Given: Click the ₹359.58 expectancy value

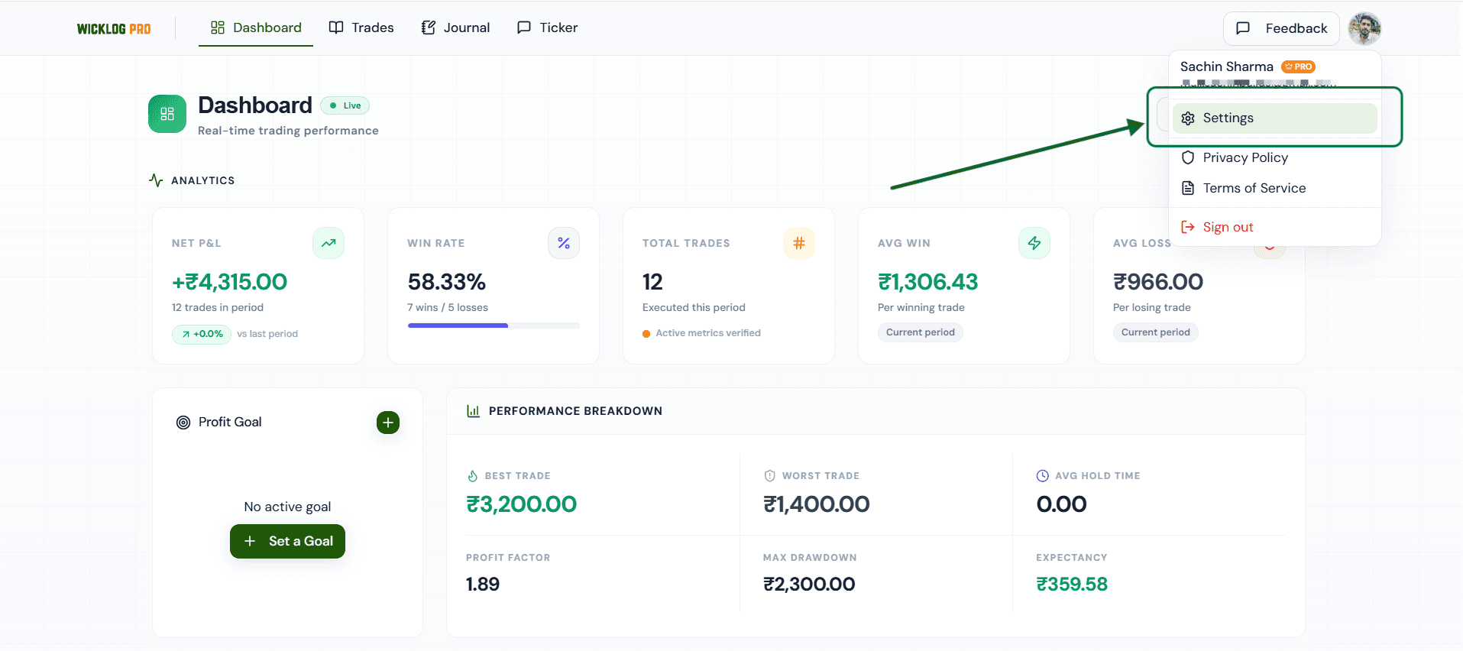Looking at the screenshot, I should pyautogui.click(x=1072, y=585).
